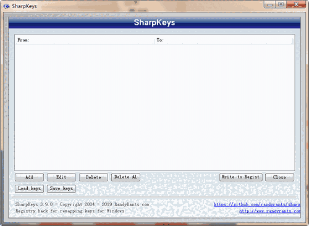The width and height of the screenshot is (309, 226).
Task: Maximize the SharpKeys window
Action: [281, 4]
